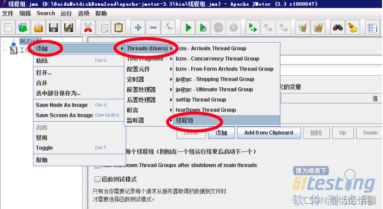The image size is (383, 209).
Task: Open the 运行 menu
Action: 66,13
